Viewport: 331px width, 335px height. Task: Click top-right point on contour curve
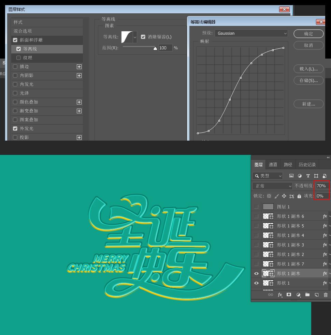click(x=284, y=48)
